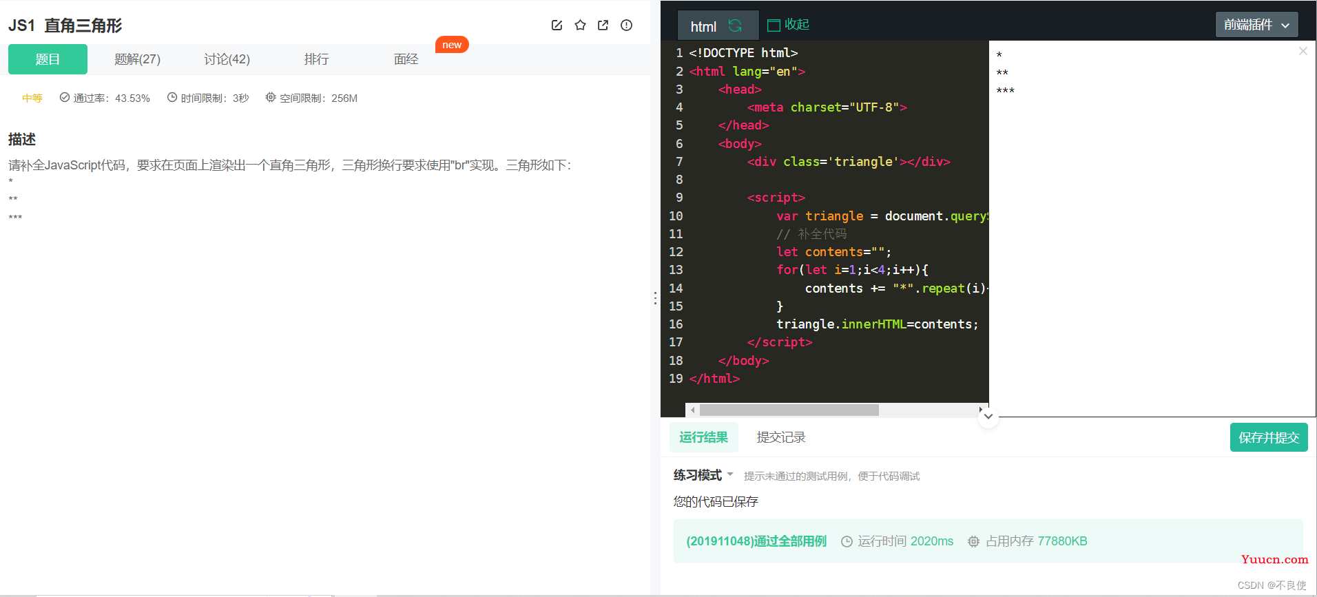Click line number 19 in gutter
1317x597 pixels.
676,379
